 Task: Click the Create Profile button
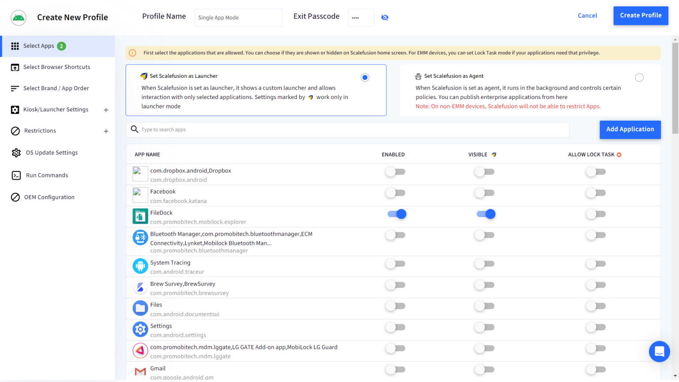[x=641, y=15]
